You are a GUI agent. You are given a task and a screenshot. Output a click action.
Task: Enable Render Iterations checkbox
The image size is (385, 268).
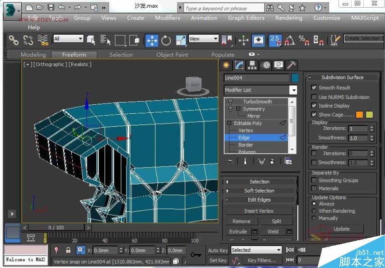point(314,153)
